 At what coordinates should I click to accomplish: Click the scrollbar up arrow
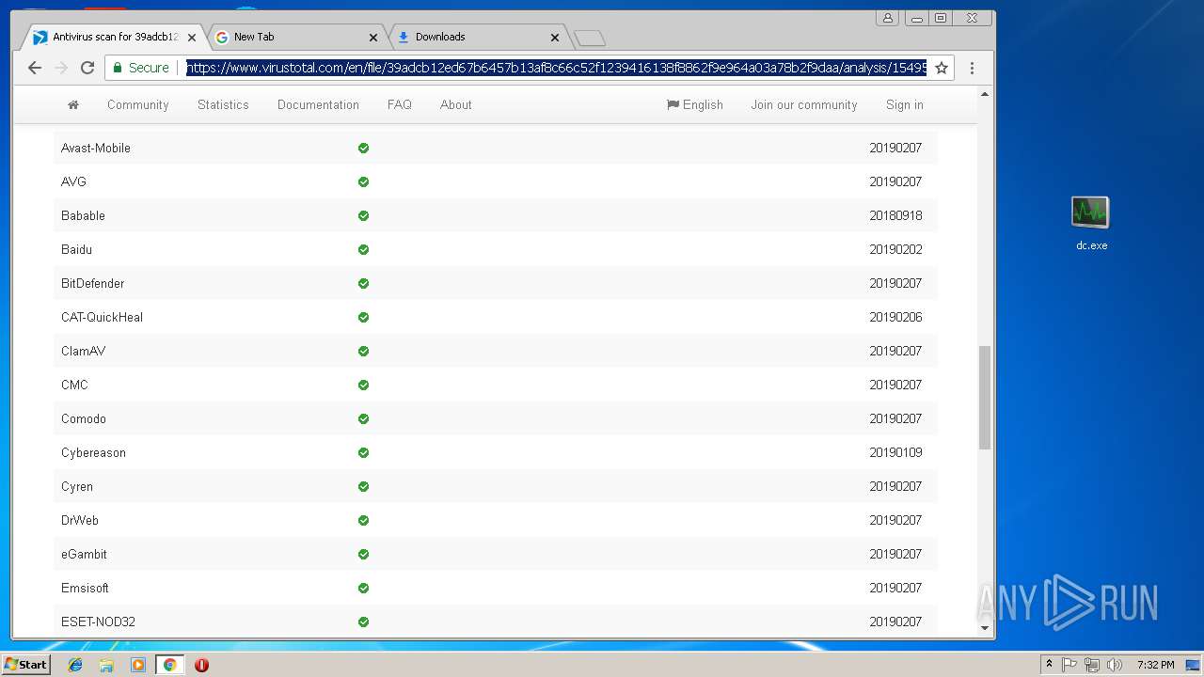pos(985,94)
